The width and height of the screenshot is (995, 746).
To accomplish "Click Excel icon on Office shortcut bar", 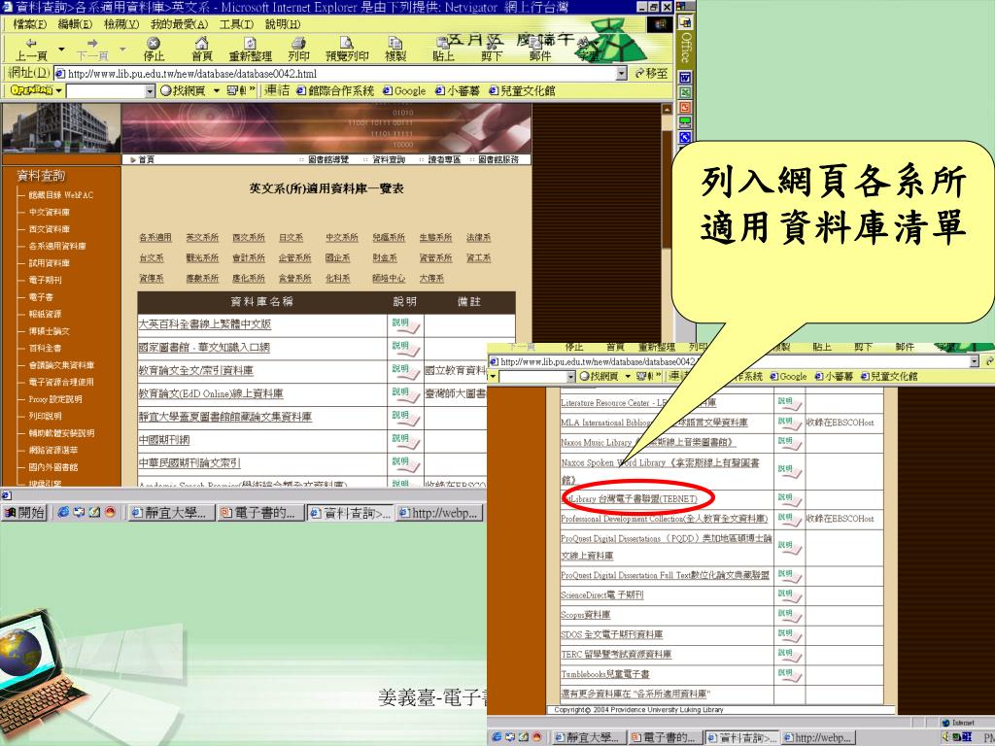I will tap(685, 92).
